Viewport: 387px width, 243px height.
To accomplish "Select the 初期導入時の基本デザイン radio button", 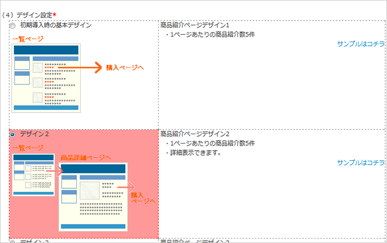I will click(12, 25).
